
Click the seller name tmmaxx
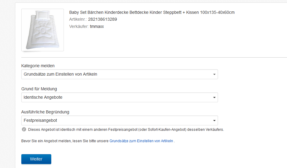pyautogui.click(x=97, y=26)
